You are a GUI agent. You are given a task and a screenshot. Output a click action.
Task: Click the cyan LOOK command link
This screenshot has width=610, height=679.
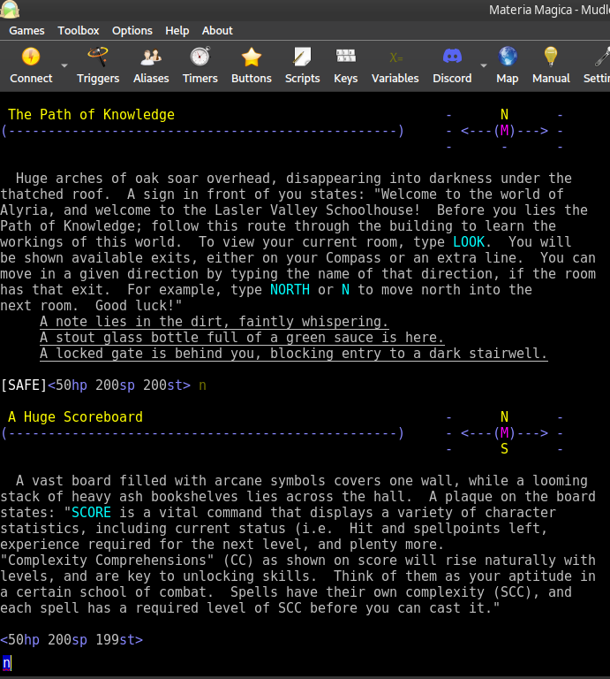coord(468,241)
